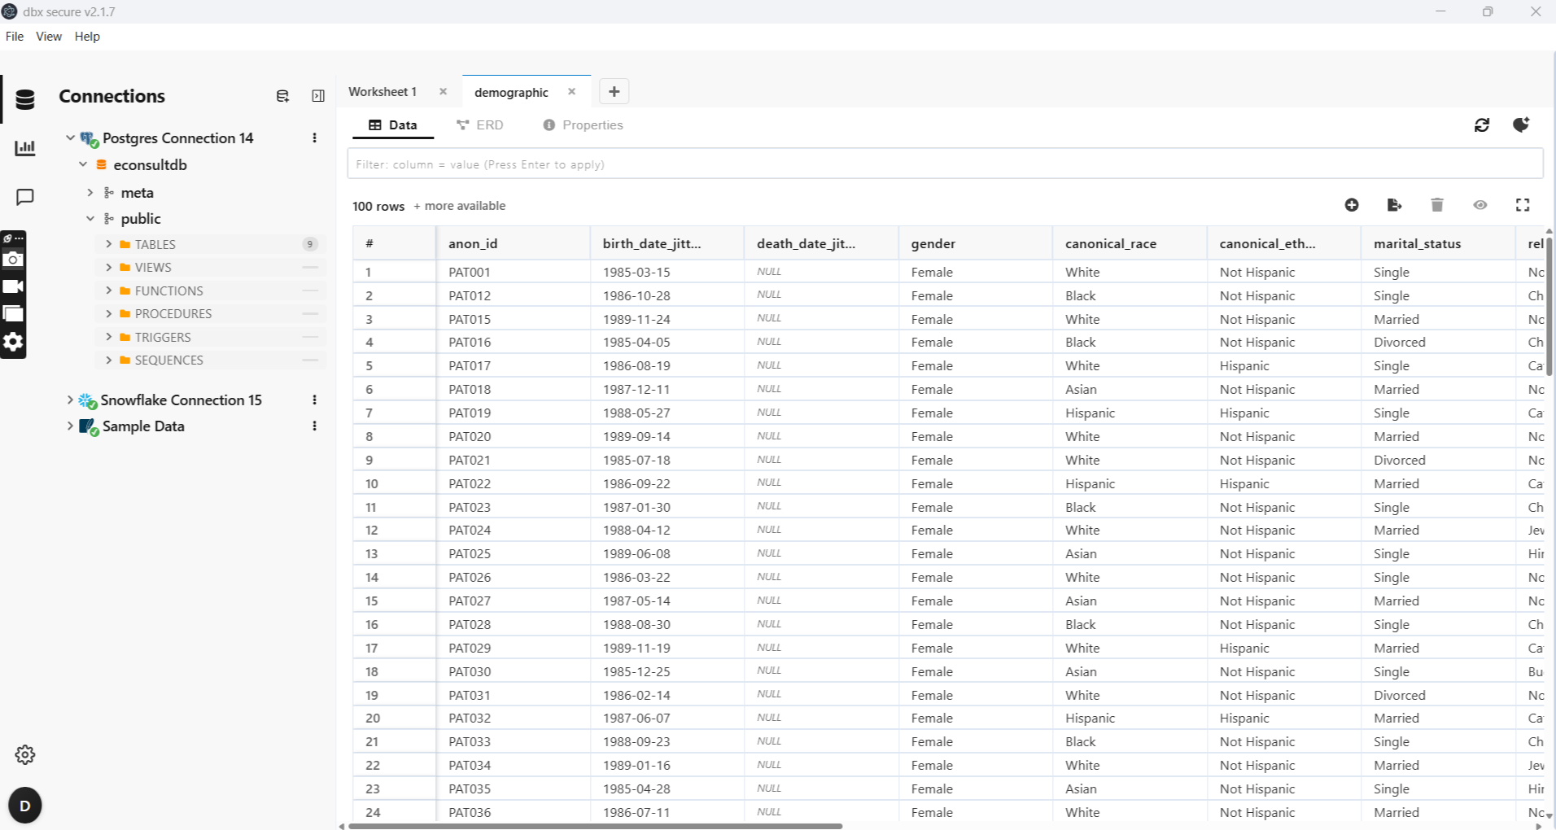The height and width of the screenshot is (830, 1556).
Task: Click the more available rows link
Action: pyautogui.click(x=460, y=206)
